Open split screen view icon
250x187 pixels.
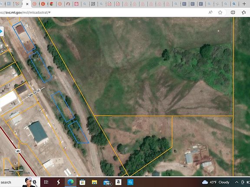click(x=233, y=13)
